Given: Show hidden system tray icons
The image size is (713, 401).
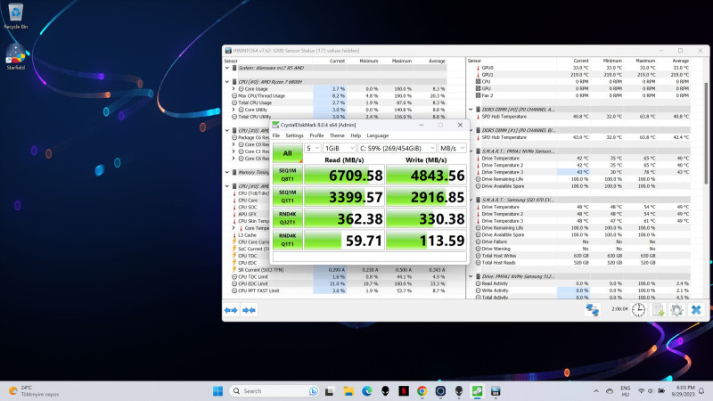Looking at the screenshot, I should point(596,391).
